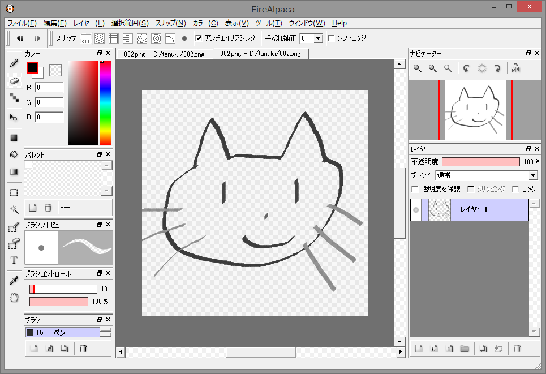This screenshot has width=546, height=374.
Task: Hide Layer 1 using its visibility dot
Action: pyautogui.click(x=416, y=209)
